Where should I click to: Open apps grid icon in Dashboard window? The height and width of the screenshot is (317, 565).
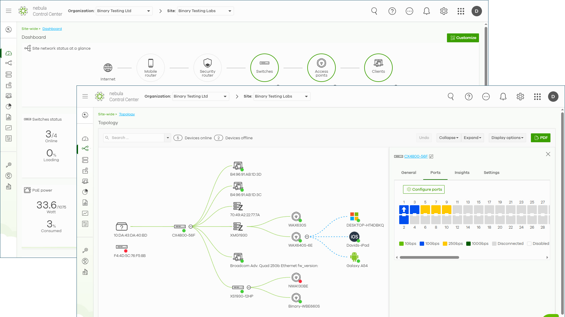[461, 11]
